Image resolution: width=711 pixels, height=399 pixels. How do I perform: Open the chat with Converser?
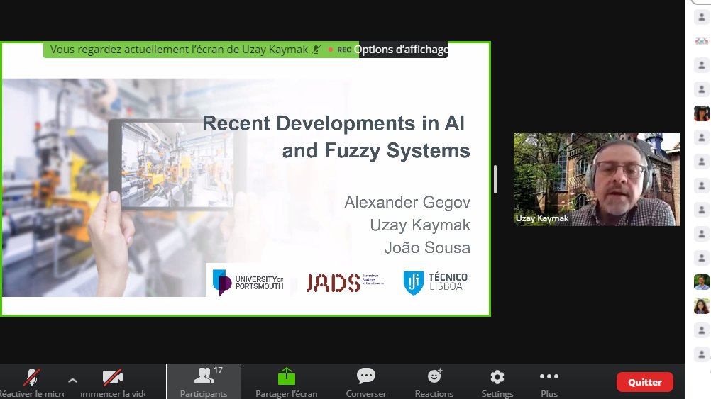366,382
